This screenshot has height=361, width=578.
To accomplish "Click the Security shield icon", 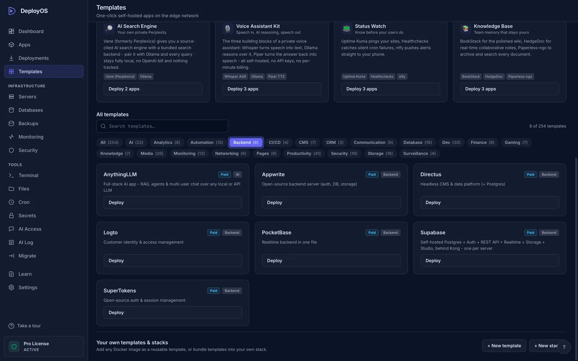I will click(11, 150).
